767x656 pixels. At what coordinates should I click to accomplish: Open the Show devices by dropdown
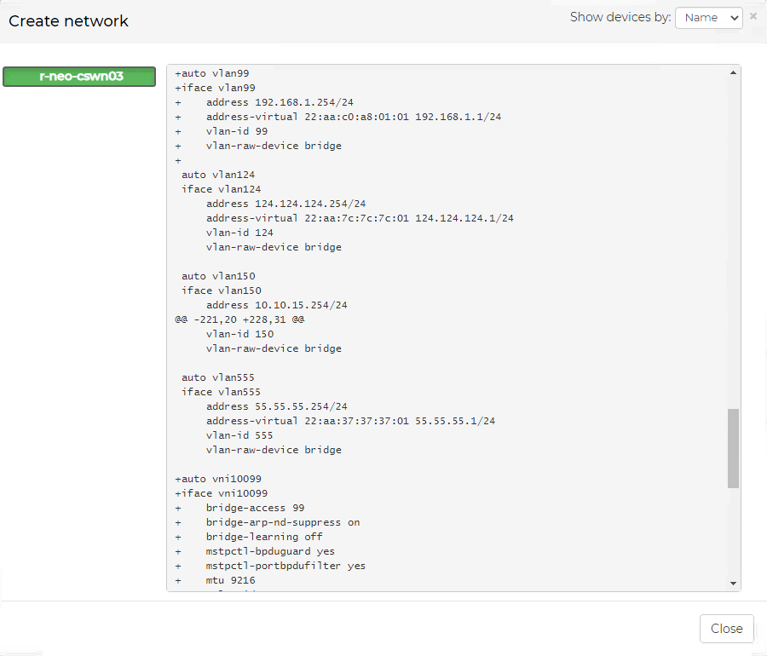pos(708,18)
